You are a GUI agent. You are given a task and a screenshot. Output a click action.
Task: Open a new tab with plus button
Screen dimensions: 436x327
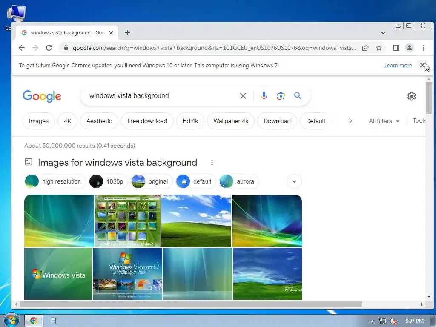click(x=127, y=33)
